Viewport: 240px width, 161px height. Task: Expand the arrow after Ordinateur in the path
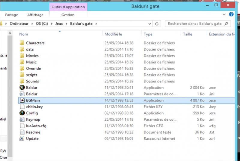tap(32, 24)
